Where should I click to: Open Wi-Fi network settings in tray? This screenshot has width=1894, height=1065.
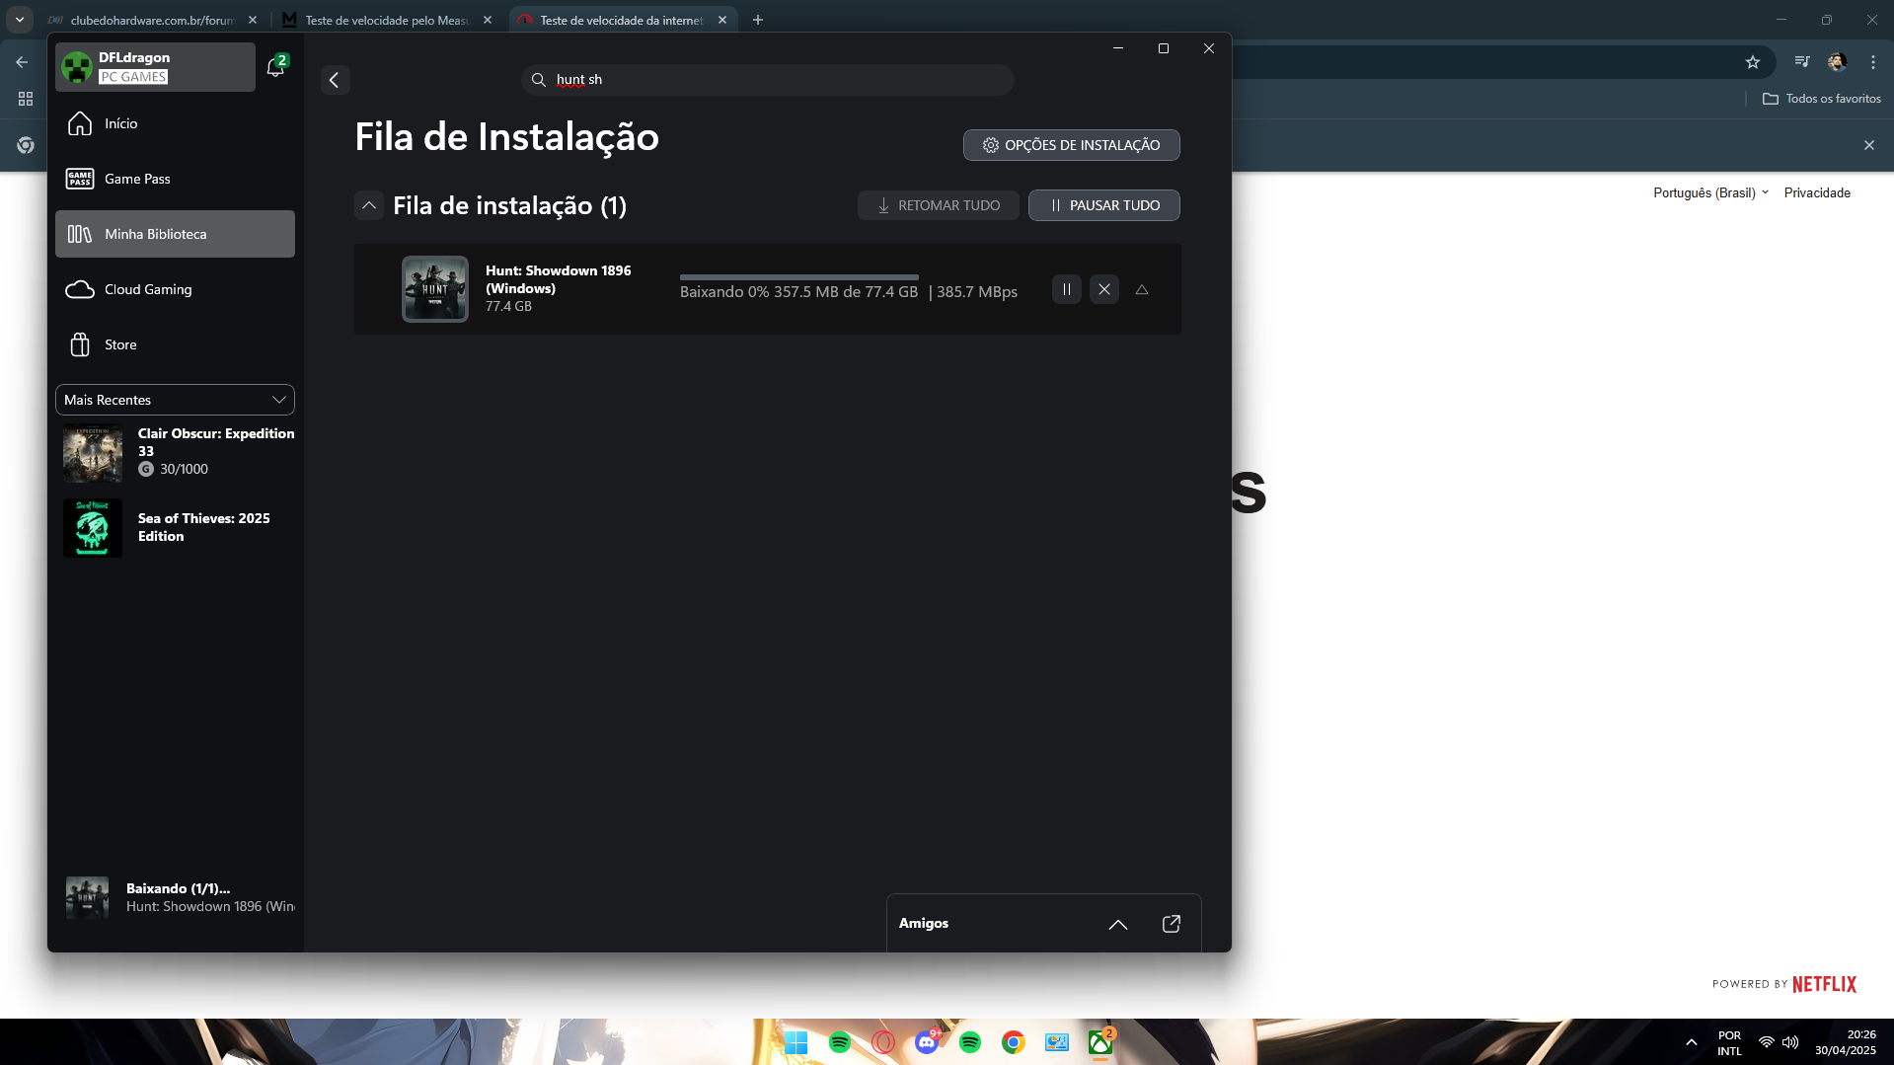pyautogui.click(x=1767, y=1042)
